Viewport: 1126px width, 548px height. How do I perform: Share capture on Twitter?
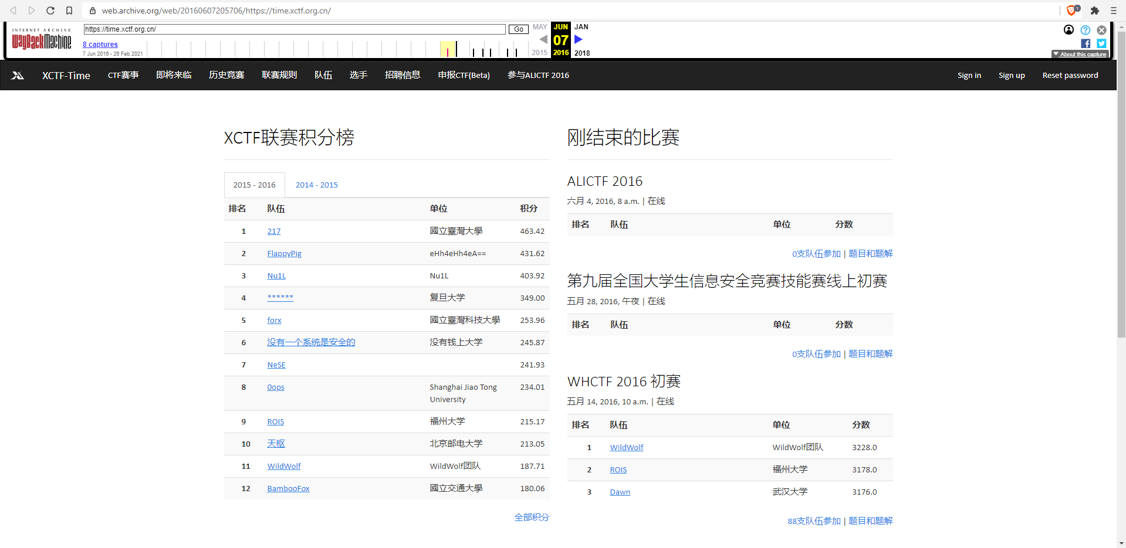(1102, 43)
